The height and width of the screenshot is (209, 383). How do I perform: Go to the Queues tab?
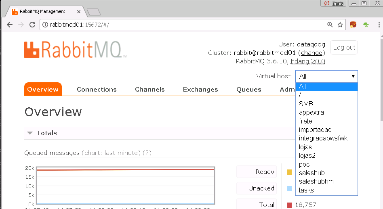click(x=248, y=90)
